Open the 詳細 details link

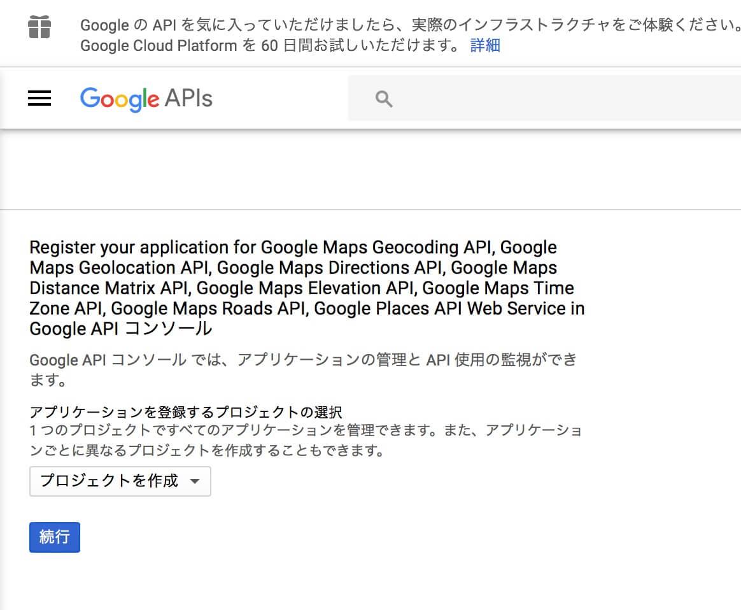coord(485,45)
